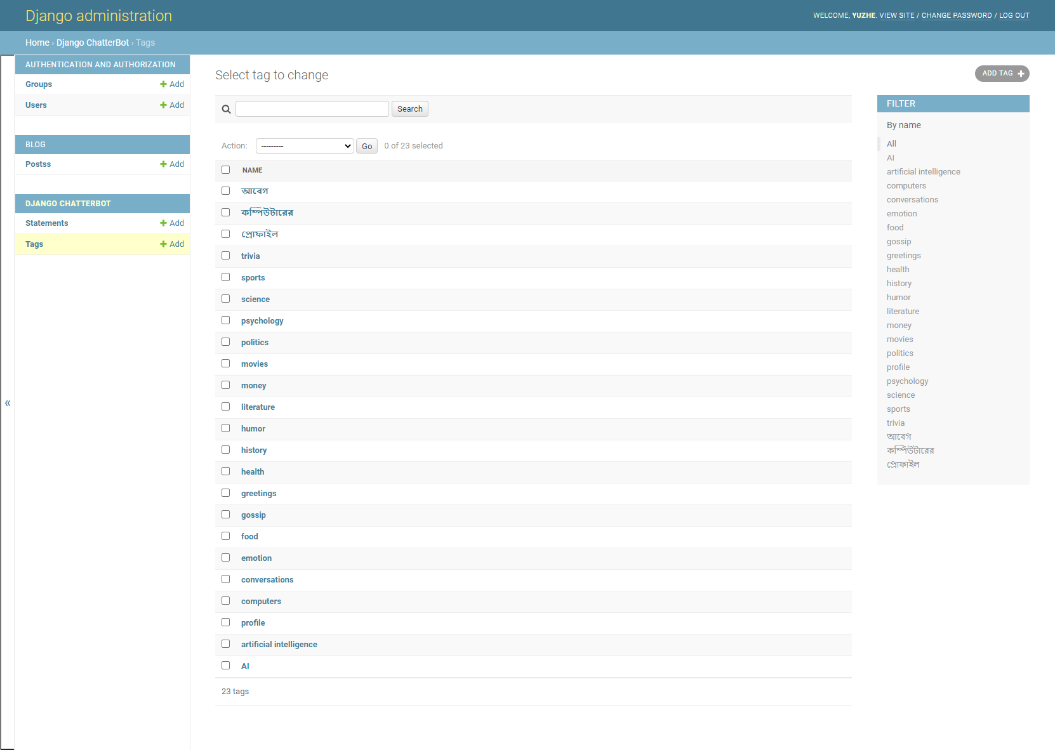Click the plus icon next to Groups Add
The height and width of the screenshot is (750, 1055).
coord(163,84)
